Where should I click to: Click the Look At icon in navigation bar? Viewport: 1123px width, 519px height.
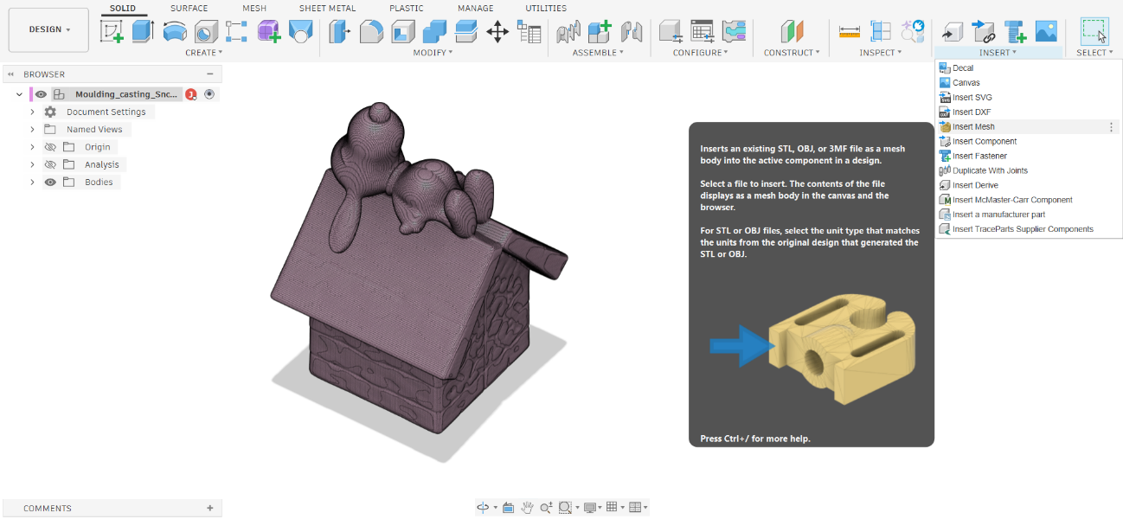(x=508, y=507)
